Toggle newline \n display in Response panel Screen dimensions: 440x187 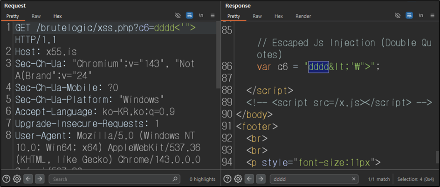tap(420, 16)
